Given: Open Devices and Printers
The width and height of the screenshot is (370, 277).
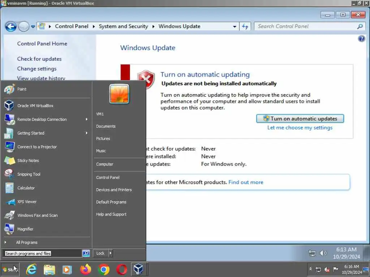Looking at the screenshot, I should coord(114,190).
